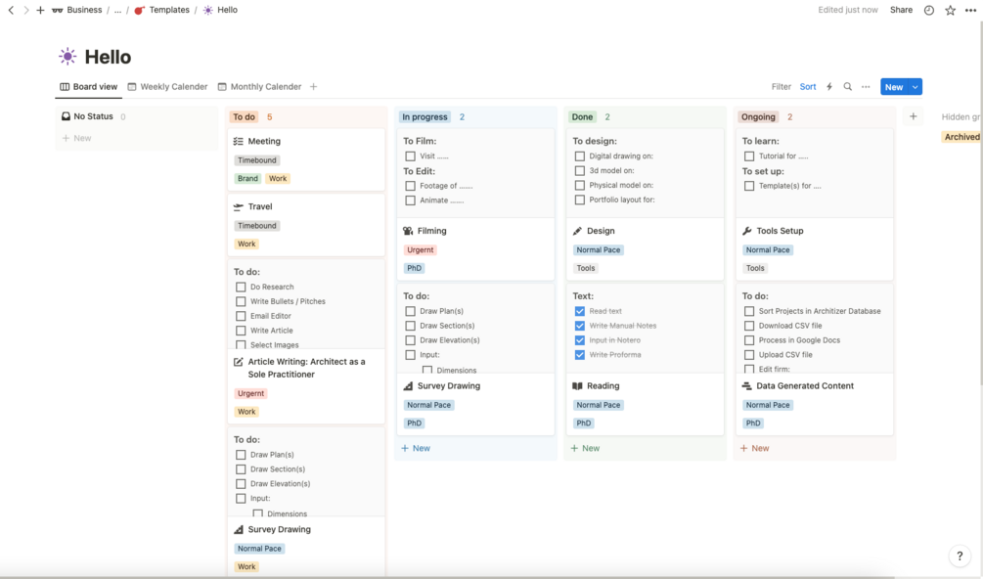Click the sun icon next to Hello title
This screenshot has height=579, width=983.
(67, 57)
